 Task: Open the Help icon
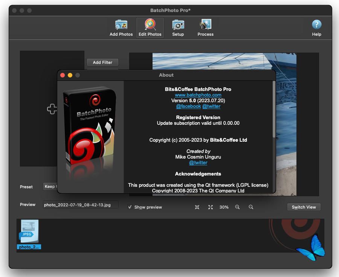point(316,28)
